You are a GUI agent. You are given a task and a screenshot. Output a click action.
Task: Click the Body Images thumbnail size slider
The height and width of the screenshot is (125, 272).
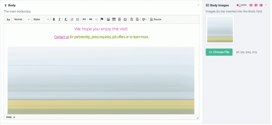242,5
